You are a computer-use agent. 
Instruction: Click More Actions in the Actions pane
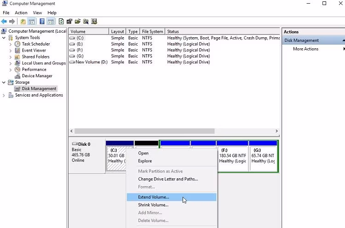coord(305,49)
